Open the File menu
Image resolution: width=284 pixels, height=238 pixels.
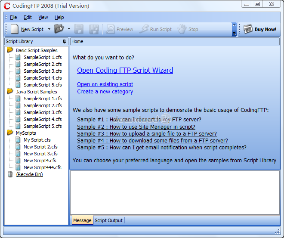pyautogui.click(x=13, y=17)
